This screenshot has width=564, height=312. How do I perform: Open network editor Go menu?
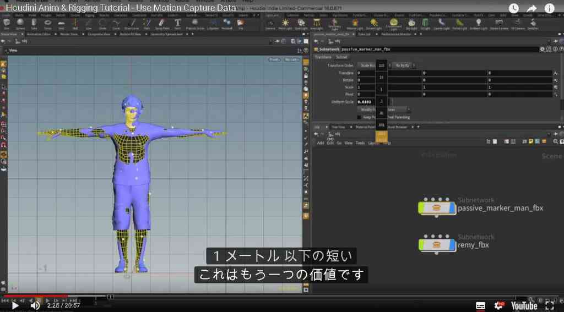[x=339, y=143]
